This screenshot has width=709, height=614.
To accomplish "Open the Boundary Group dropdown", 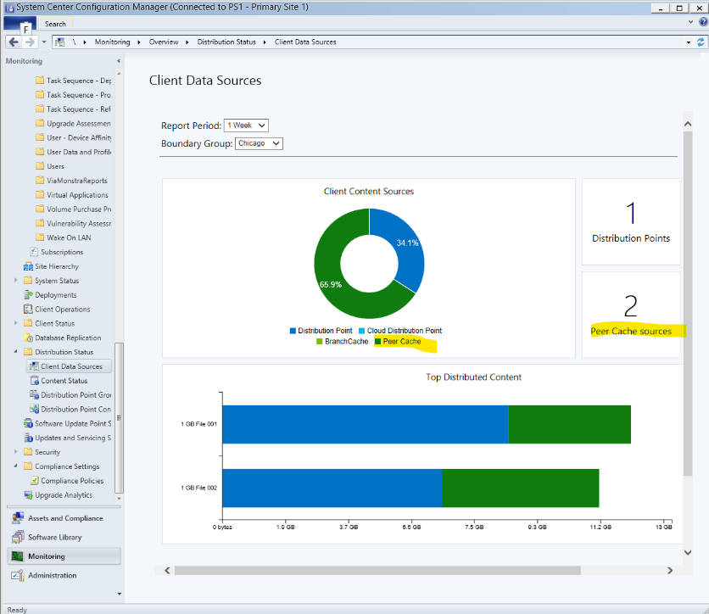I will click(259, 143).
